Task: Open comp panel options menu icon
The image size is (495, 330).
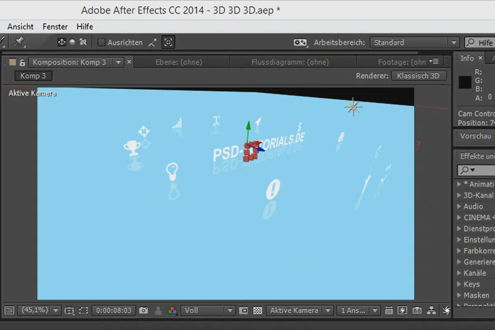Action: pos(434,61)
